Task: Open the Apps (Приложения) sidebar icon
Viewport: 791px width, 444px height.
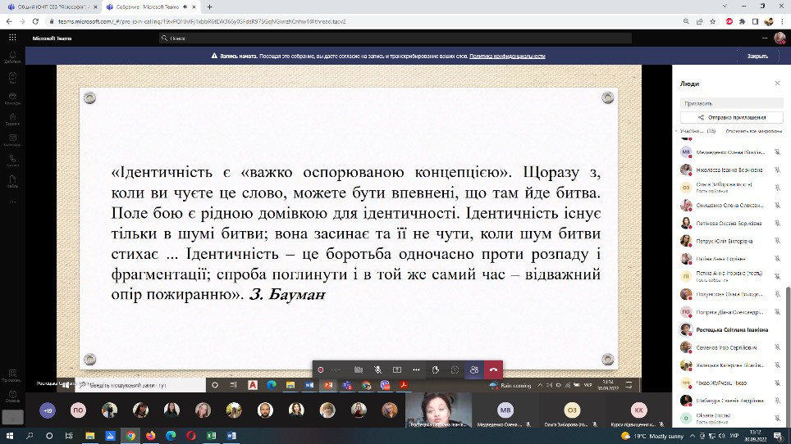Action: [12, 375]
